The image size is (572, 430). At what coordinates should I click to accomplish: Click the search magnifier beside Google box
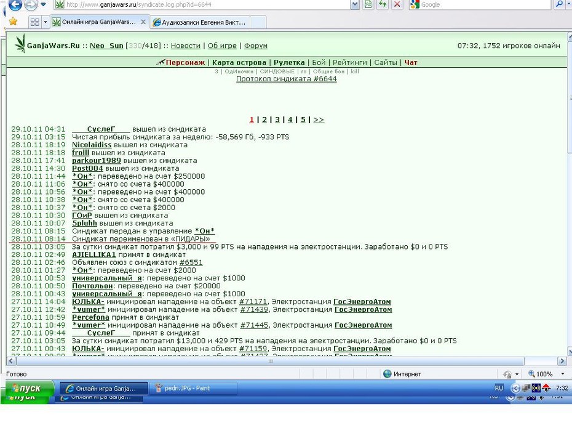point(559,4)
